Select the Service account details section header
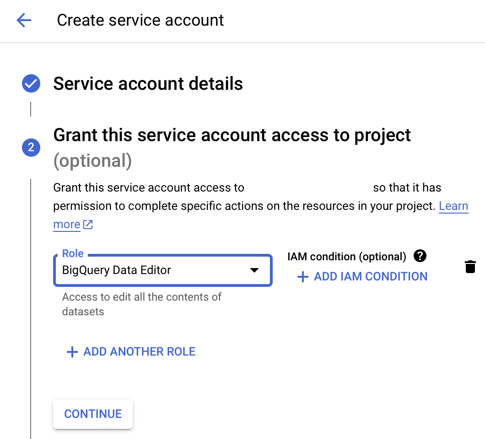Image resolution: width=485 pixels, height=439 pixels. pos(148,84)
